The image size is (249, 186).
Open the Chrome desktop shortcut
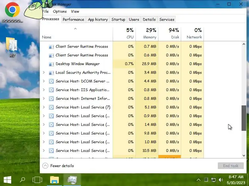pos(12,12)
